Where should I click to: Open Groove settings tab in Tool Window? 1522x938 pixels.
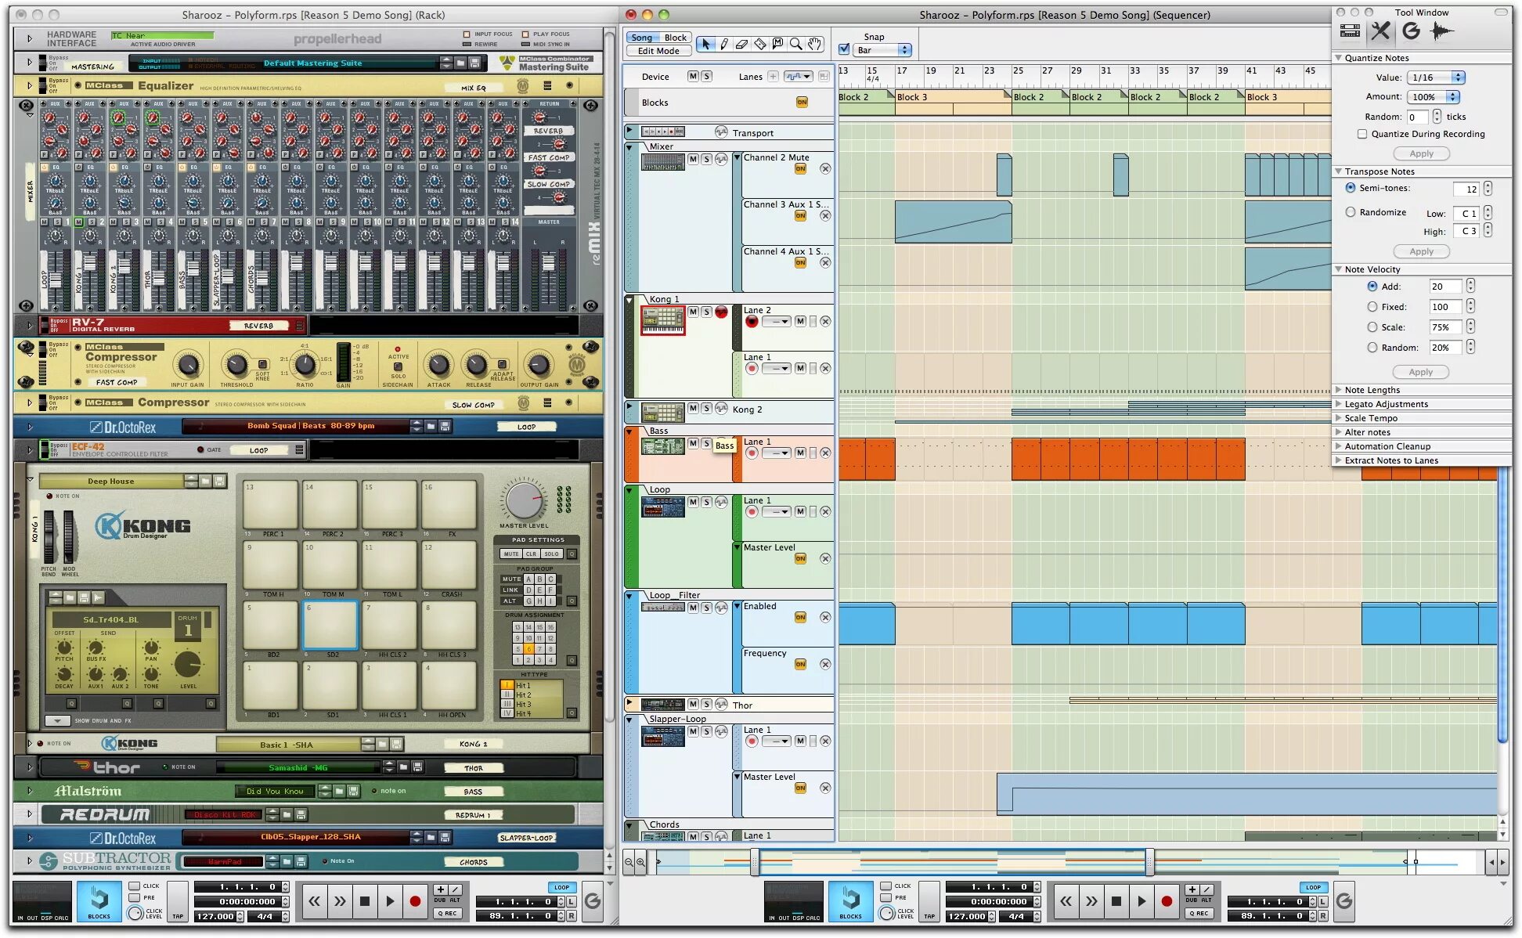pos(1411,31)
